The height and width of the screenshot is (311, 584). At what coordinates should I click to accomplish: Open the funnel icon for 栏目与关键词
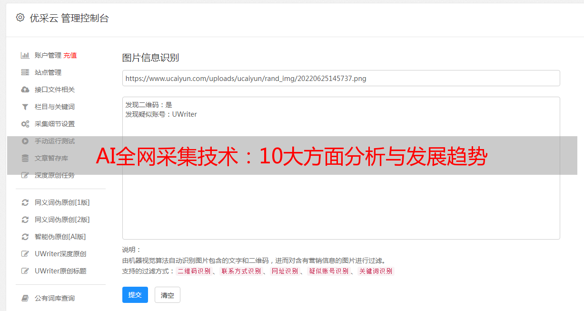click(x=25, y=107)
